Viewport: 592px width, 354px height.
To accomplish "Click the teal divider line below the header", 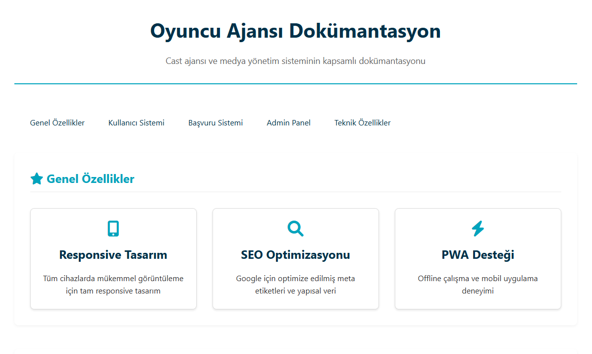I will coord(295,84).
